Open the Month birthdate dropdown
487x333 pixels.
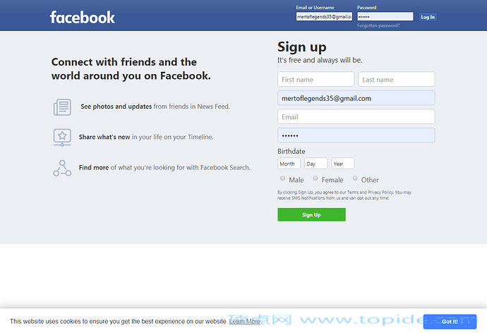(289, 164)
